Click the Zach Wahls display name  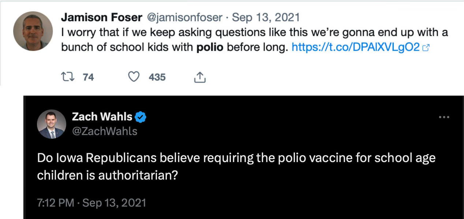tap(102, 116)
